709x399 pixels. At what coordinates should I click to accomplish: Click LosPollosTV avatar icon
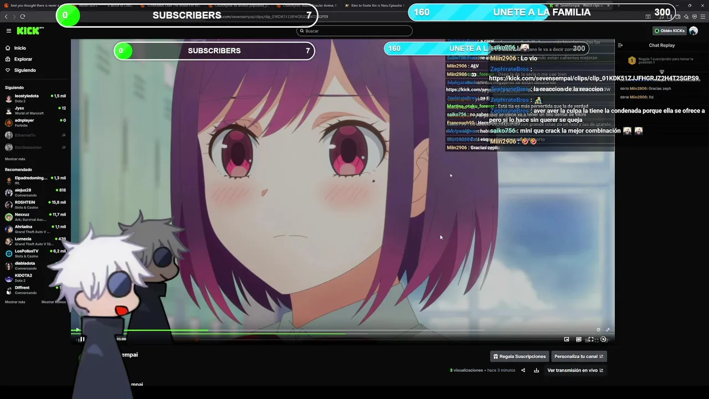(8, 254)
